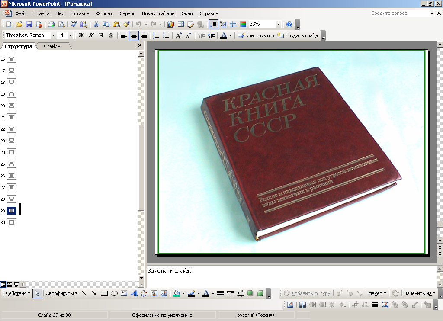This screenshot has height=321, width=443.
Task: Open a file with the folder icon
Action: coord(19,24)
